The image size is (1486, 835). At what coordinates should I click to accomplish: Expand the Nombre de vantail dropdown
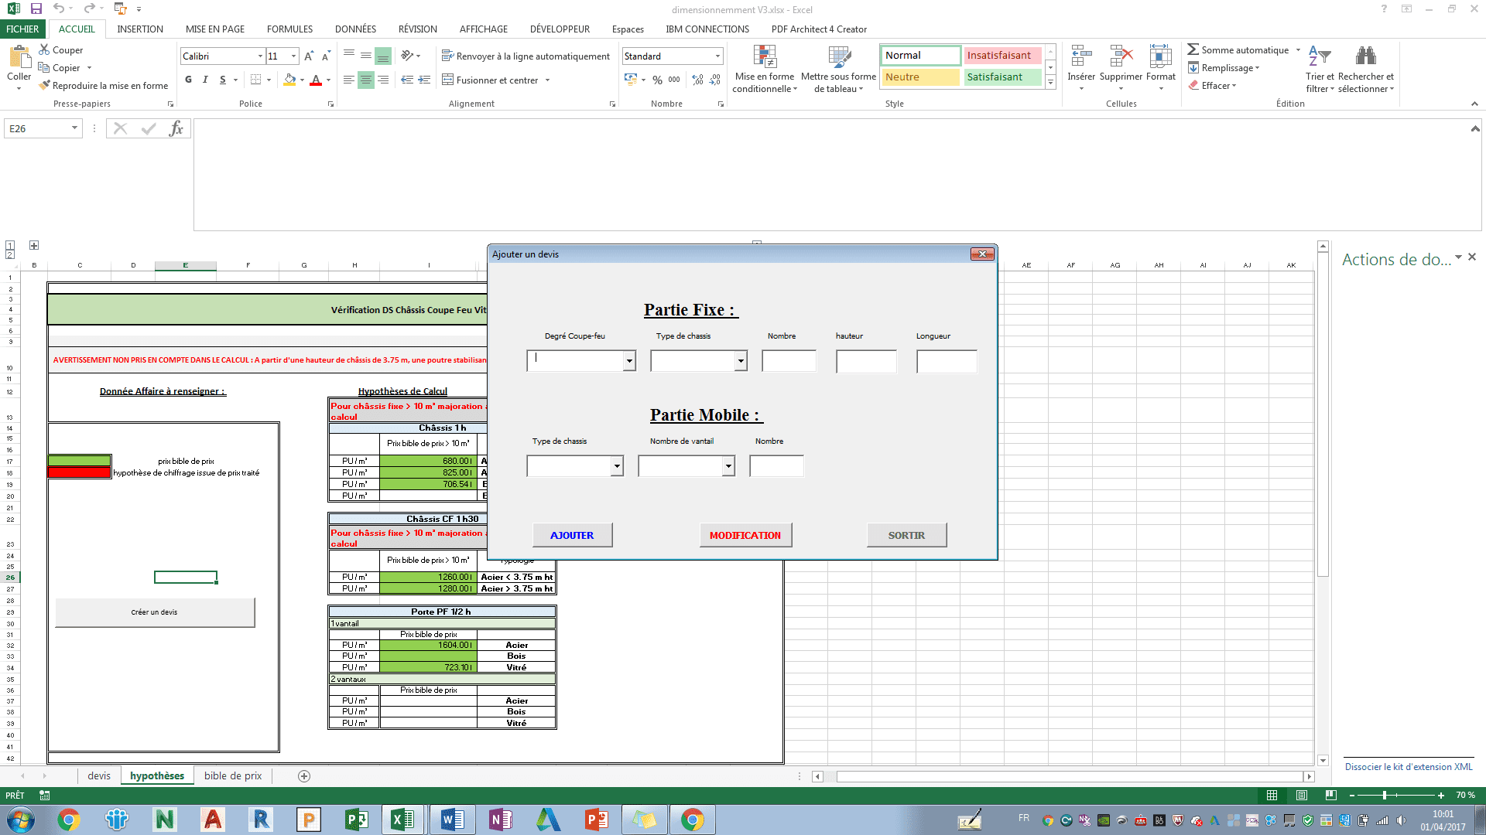tap(728, 466)
